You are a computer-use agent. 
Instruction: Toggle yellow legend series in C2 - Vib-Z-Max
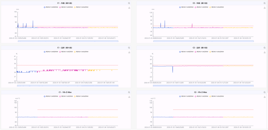click(x=217, y=96)
